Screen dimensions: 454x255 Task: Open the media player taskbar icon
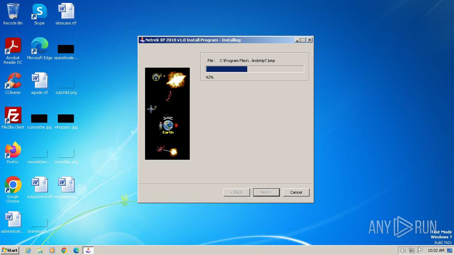[x=52, y=250]
